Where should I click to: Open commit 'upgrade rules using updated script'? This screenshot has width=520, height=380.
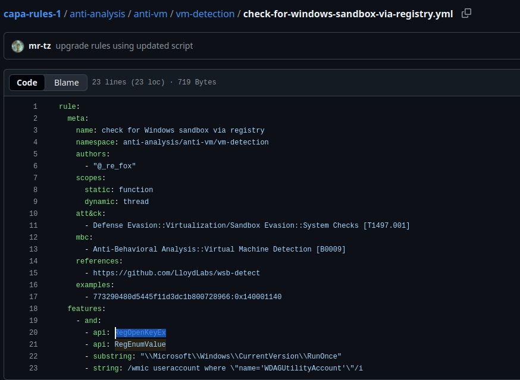(124, 46)
